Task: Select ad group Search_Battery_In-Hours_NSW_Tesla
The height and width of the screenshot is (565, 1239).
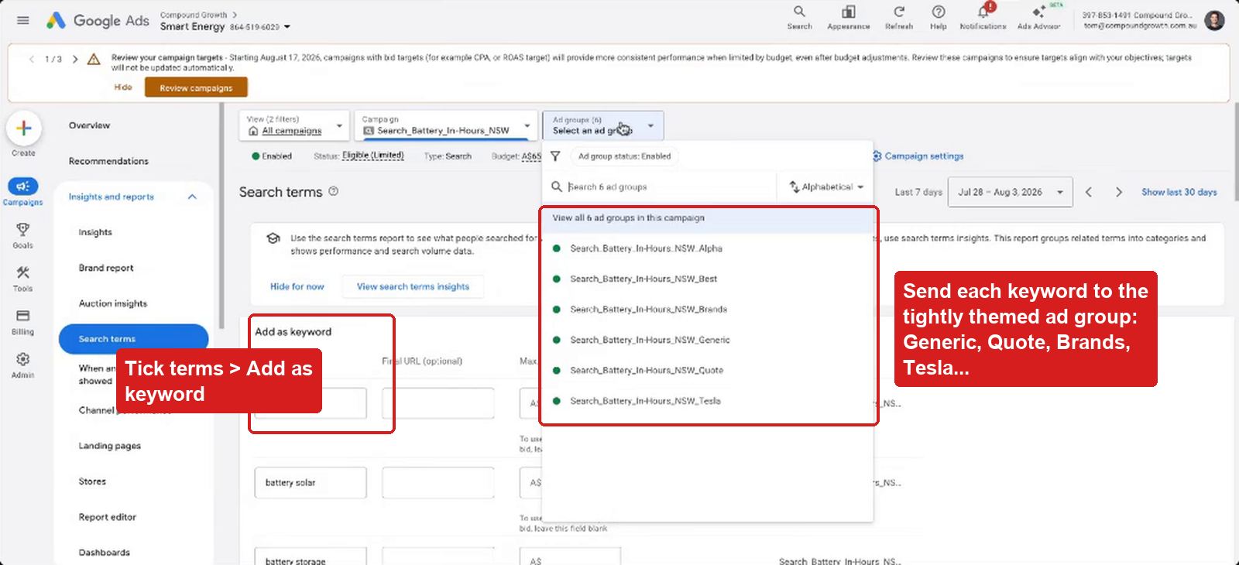Action: [x=709, y=401]
